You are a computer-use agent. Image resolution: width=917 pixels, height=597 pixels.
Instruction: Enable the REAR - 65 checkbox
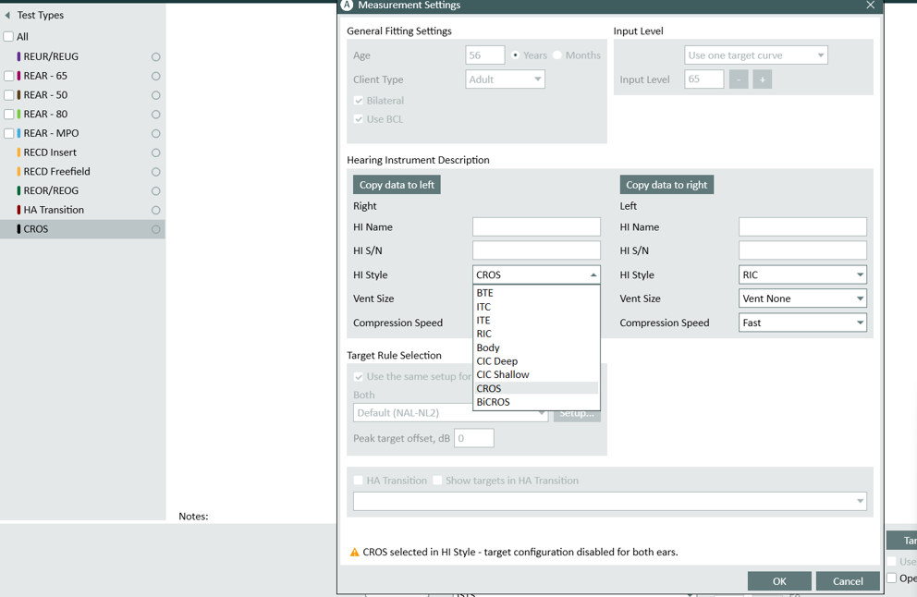[x=8, y=76]
